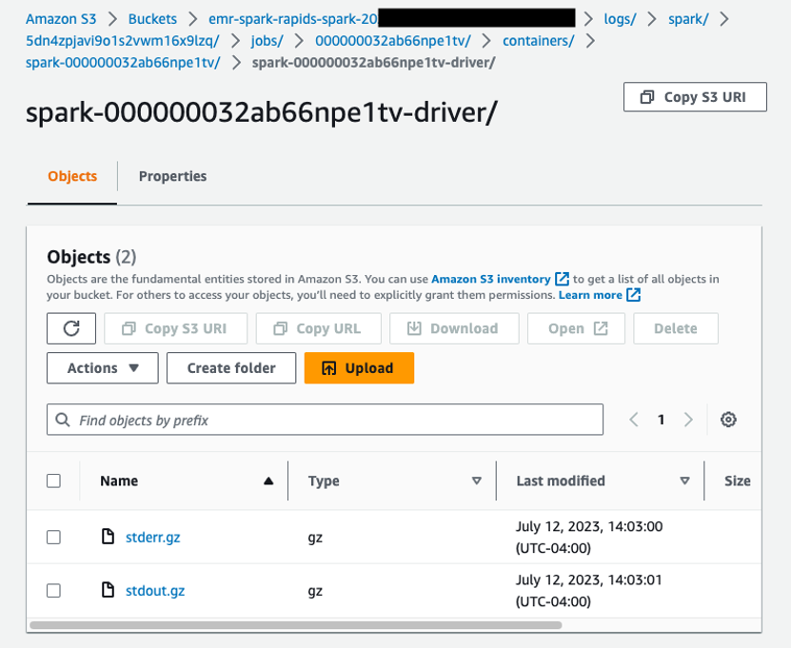Refresh the objects list

72,328
